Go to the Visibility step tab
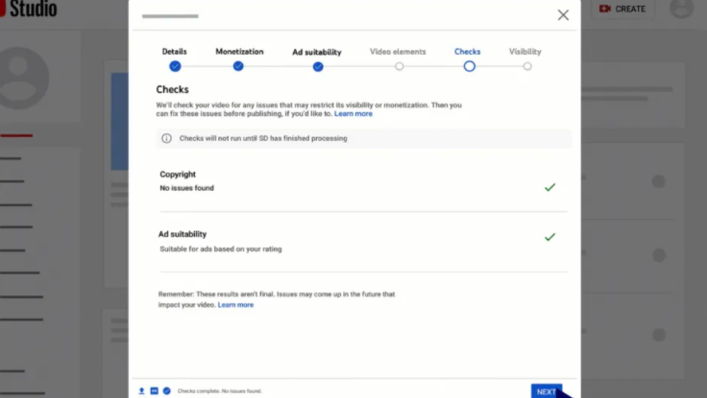 525,52
